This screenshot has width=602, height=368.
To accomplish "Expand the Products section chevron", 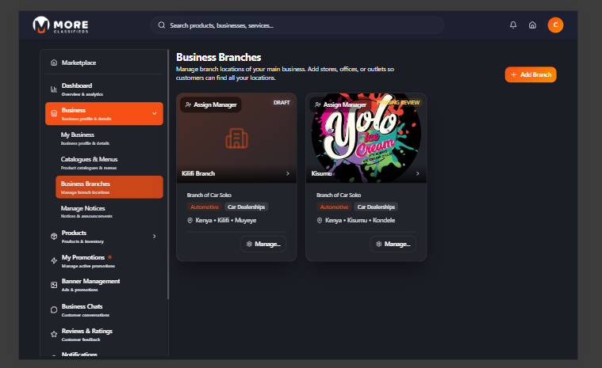I will coord(154,236).
